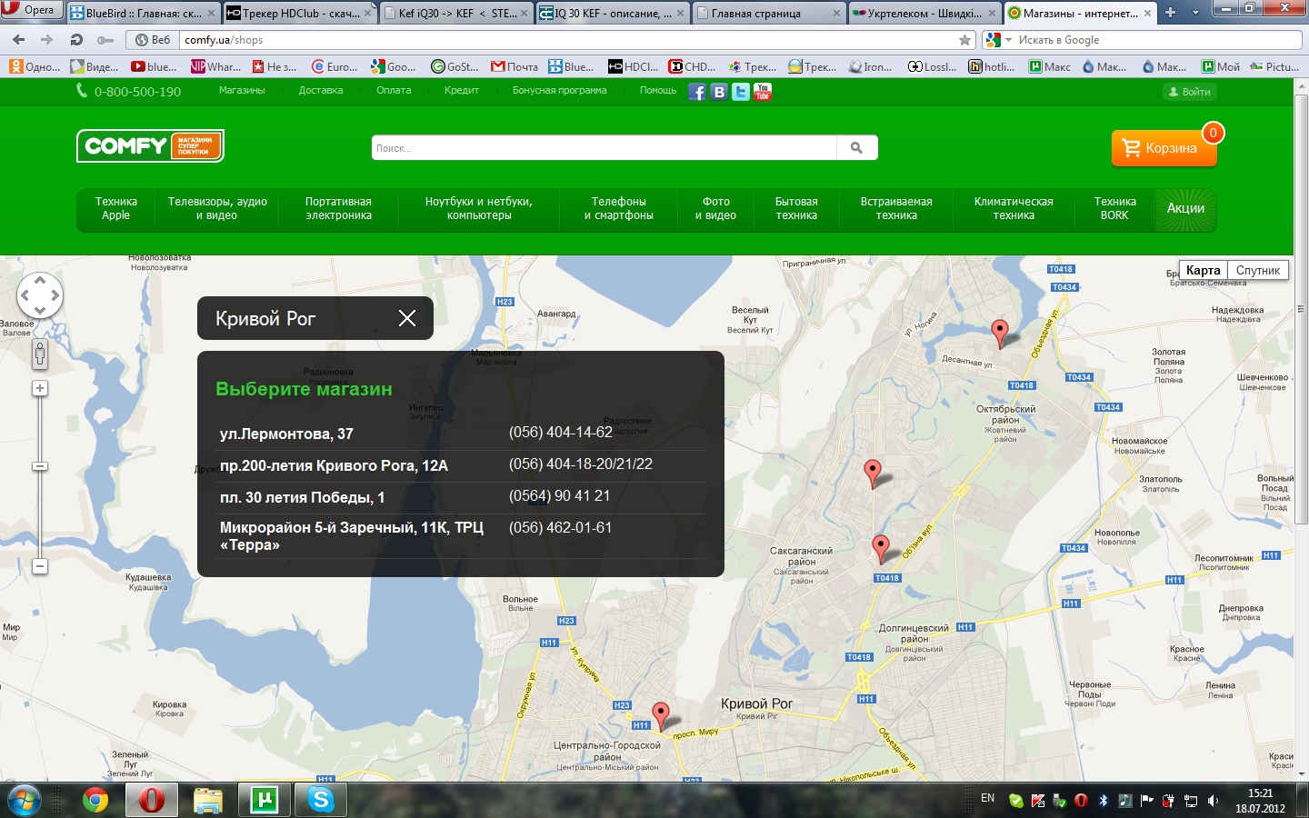Open the Оплата link

pyautogui.click(x=394, y=91)
